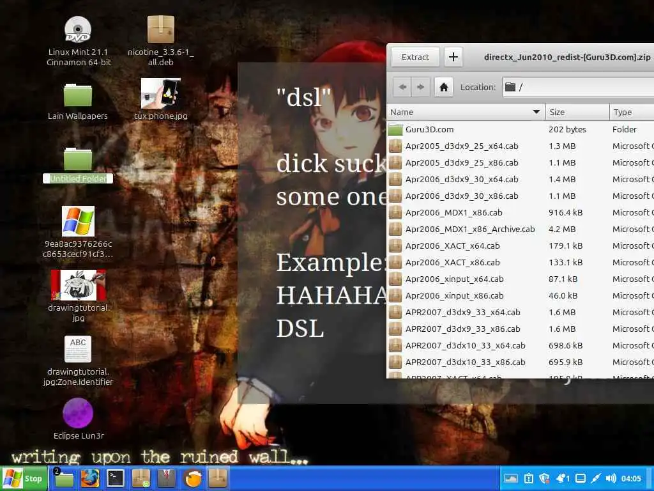Click the suit-and-tie taskbar icon
This screenshot has width=654, height=491.
coord(167,478)
